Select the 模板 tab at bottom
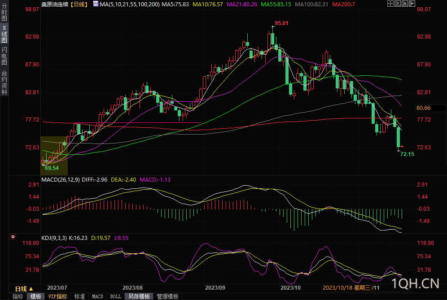The image size is (447, 300). [35, 296]
